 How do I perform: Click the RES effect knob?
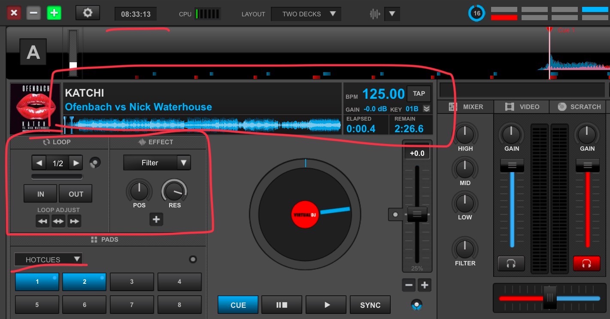[x=174, y=191]
